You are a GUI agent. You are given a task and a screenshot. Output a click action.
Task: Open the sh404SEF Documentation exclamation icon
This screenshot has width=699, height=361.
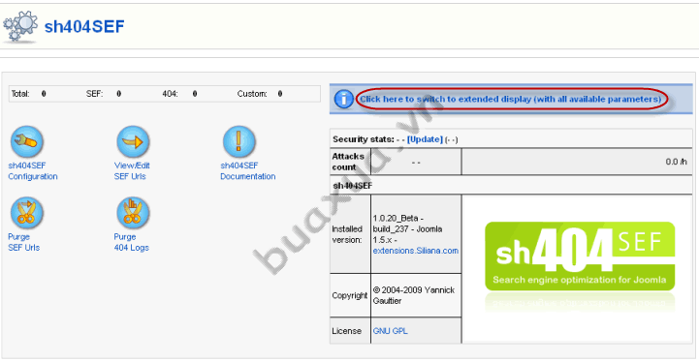point(238,142)
